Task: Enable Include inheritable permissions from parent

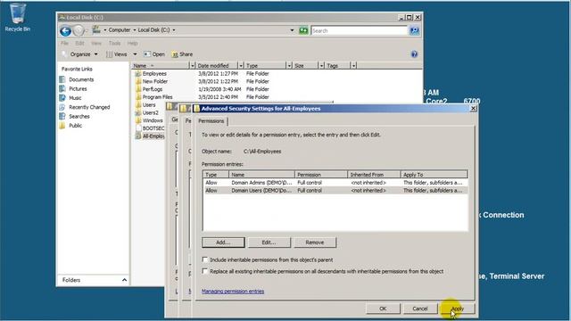Action: point(205,259)
